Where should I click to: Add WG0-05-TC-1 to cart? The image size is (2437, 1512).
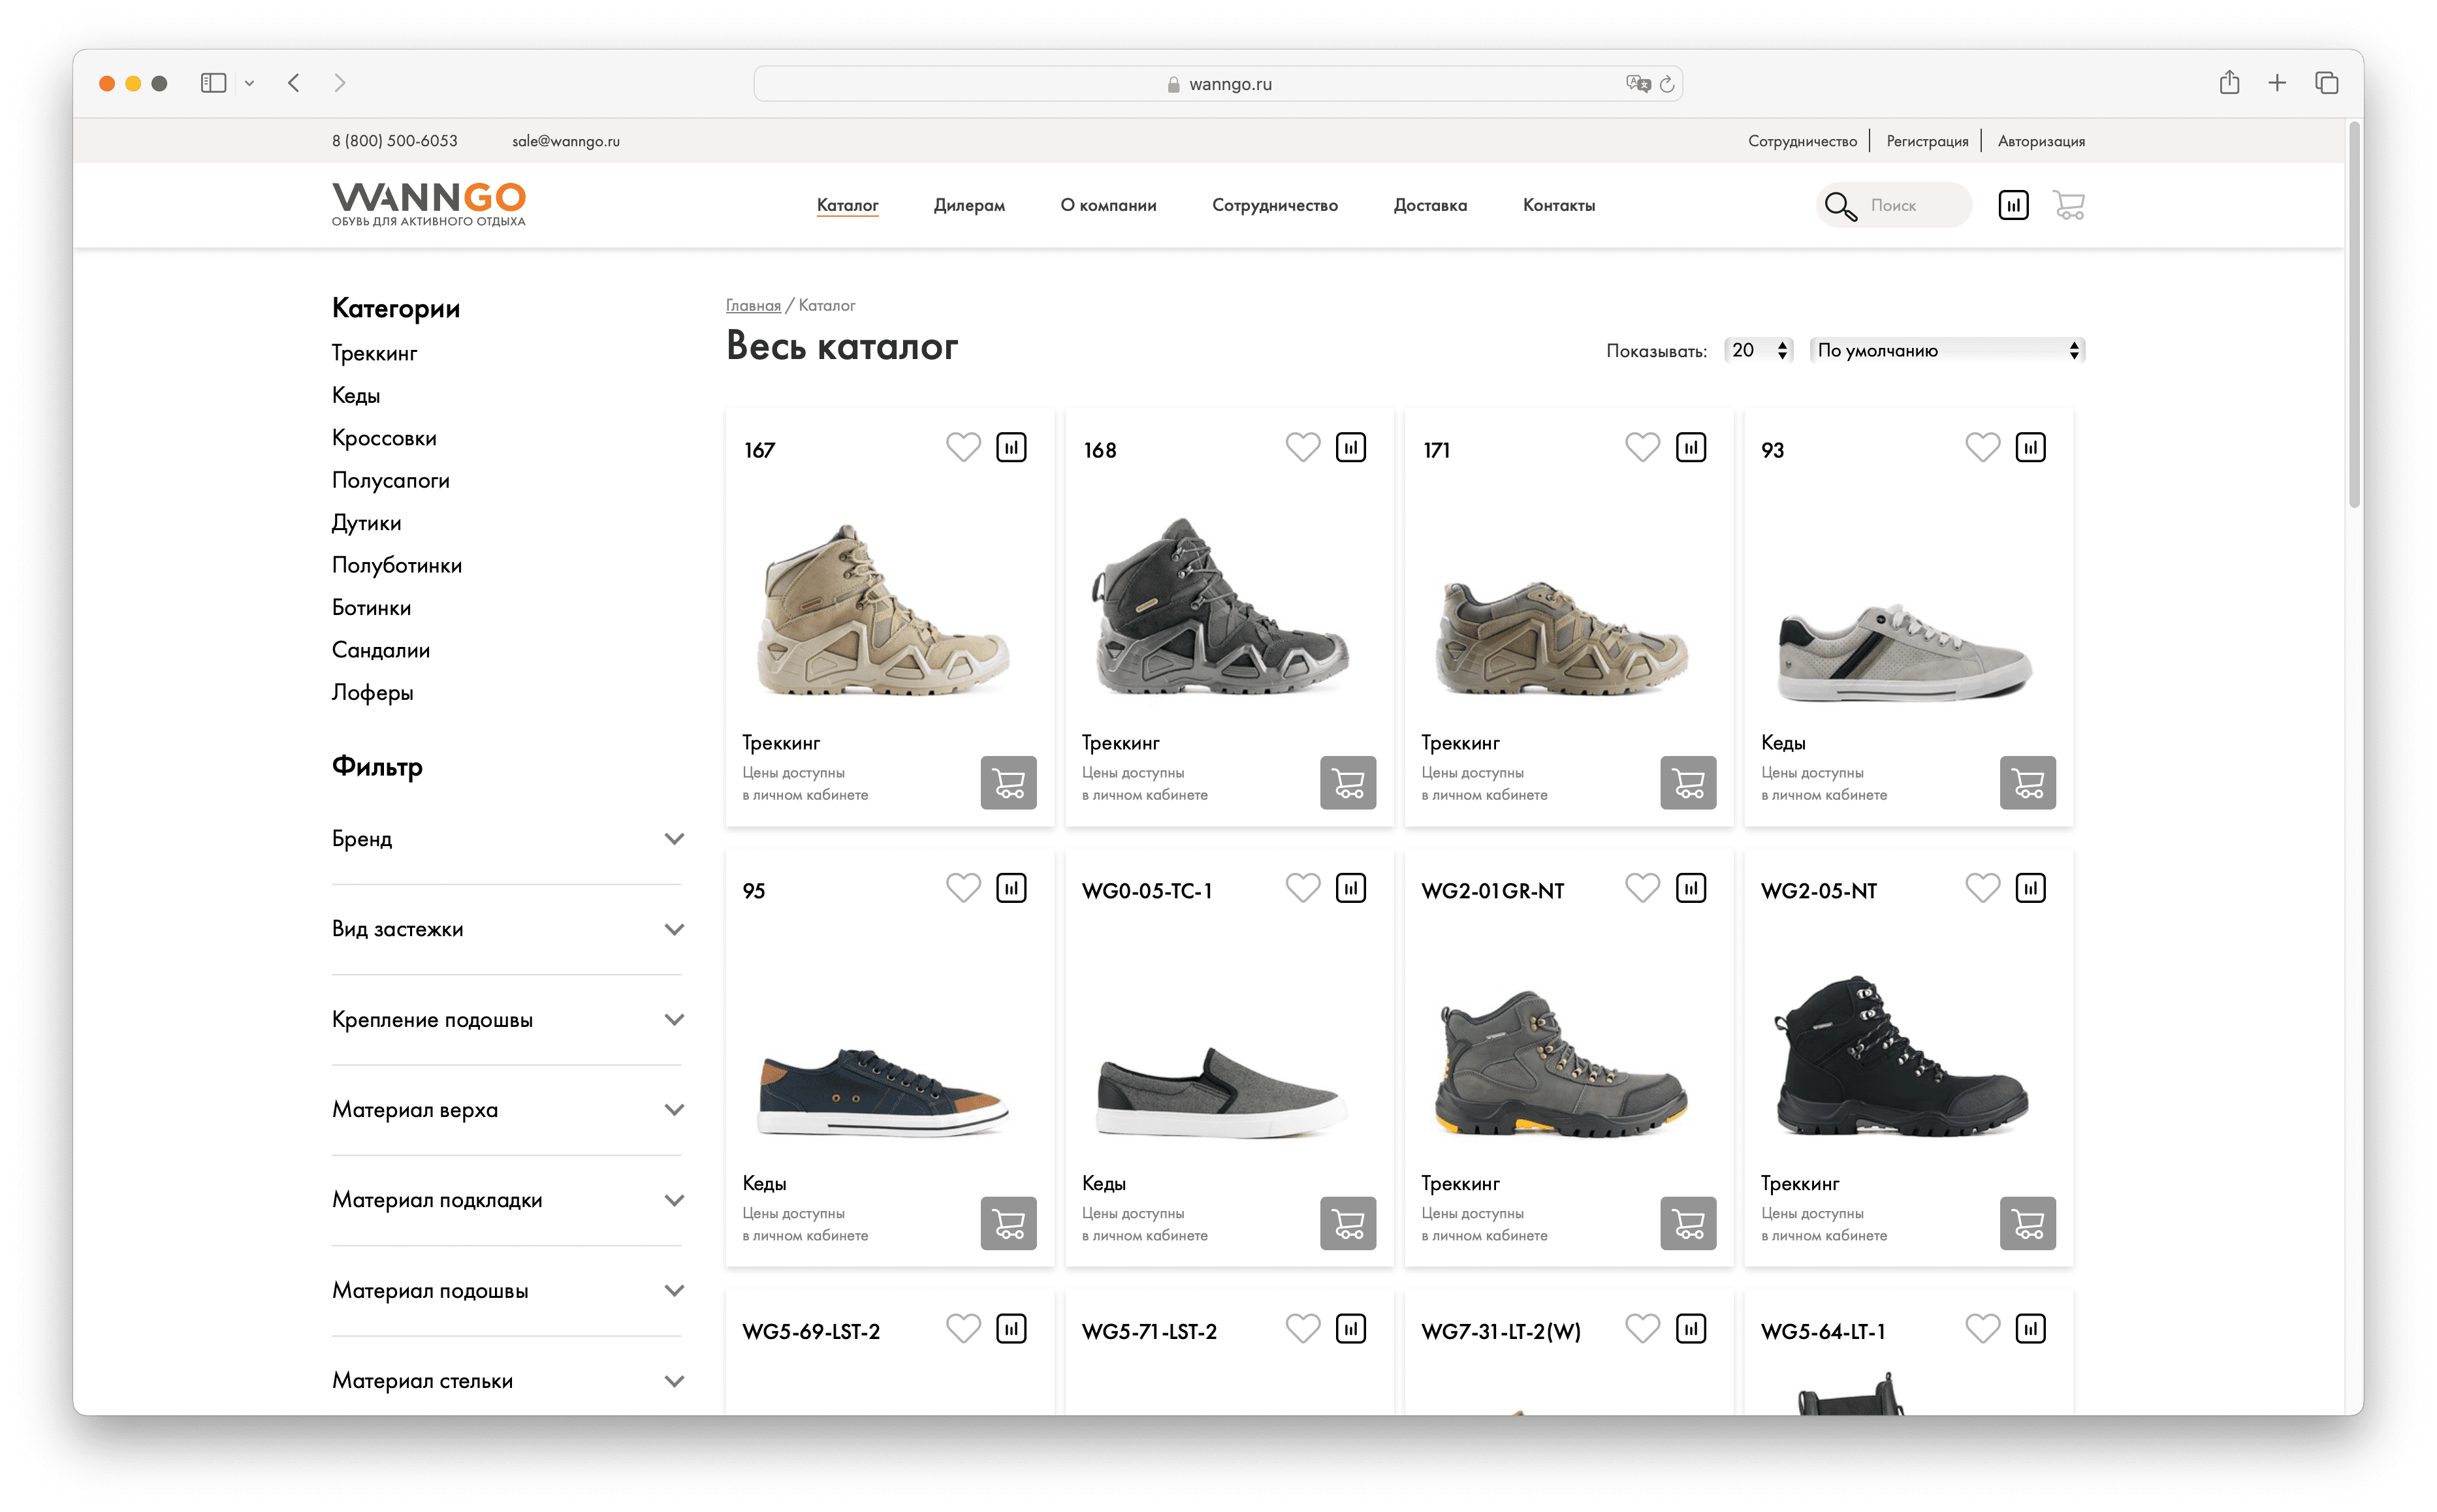[1347, 1223]
